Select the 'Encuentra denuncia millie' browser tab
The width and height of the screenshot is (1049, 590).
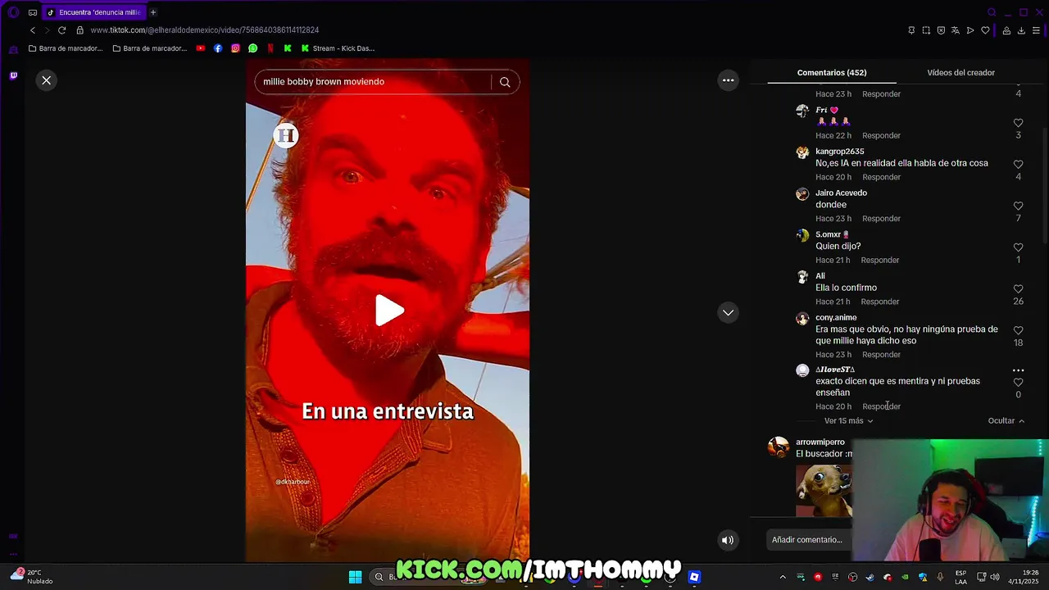pos(93,12)
